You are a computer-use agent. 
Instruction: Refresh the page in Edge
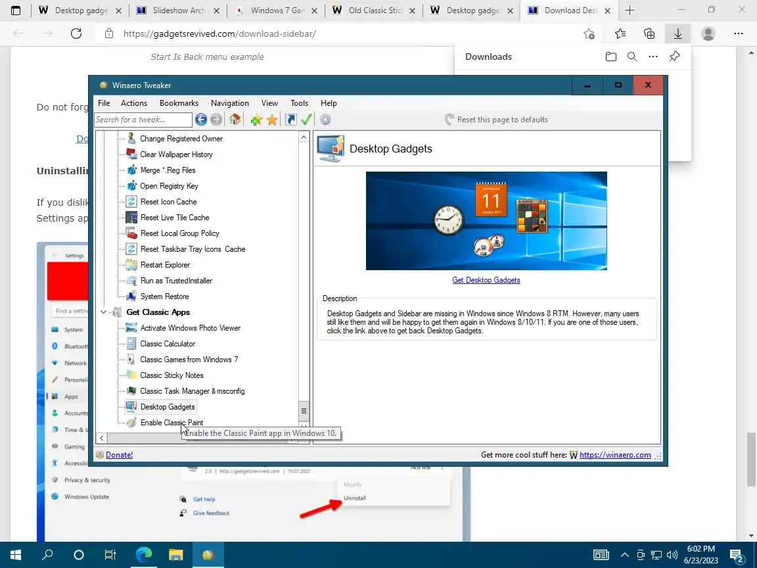pos(76,34)
